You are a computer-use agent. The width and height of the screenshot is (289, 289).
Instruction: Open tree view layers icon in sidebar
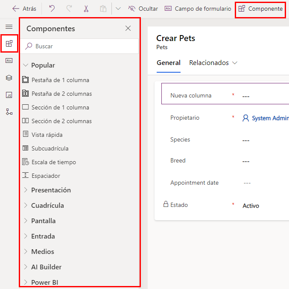point(9,78)
